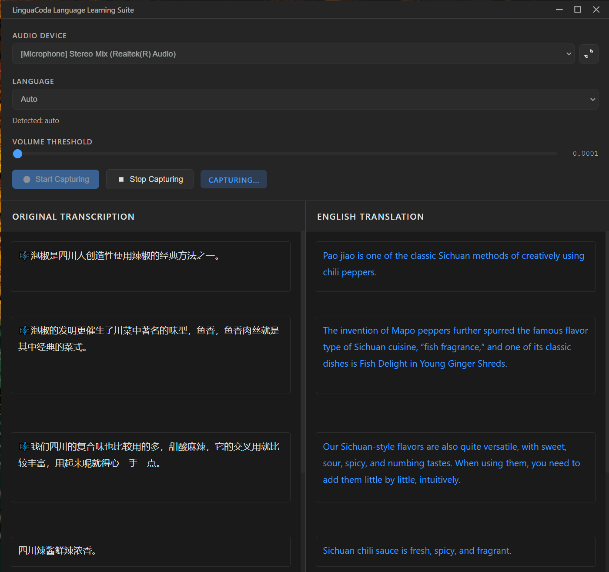Image resolution: width=609 pixels, height=572 pixels.
Task: Open the audio device dropdown
Action: point(294,54)
